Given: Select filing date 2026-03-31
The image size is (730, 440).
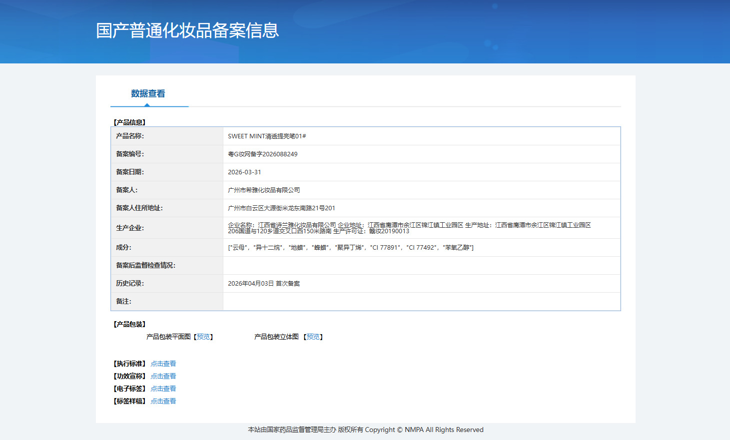Looking at the screenshot, I should click(244, 172).
